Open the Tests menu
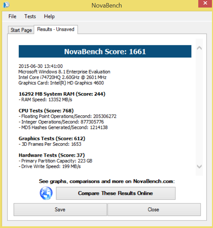The image size is (213, 228). pos(30,16)
